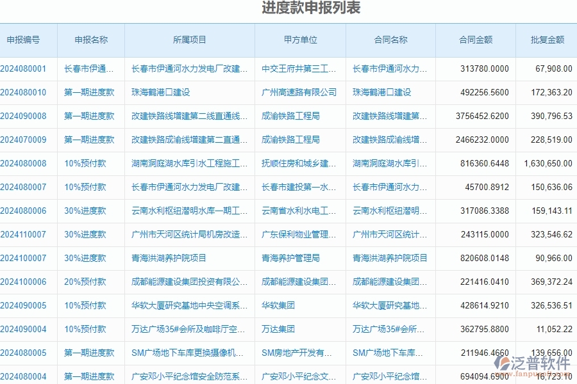Open declaration record 2024090005
Screen dimensions: 577x384
pyautogui.click(x=28, y=305)
